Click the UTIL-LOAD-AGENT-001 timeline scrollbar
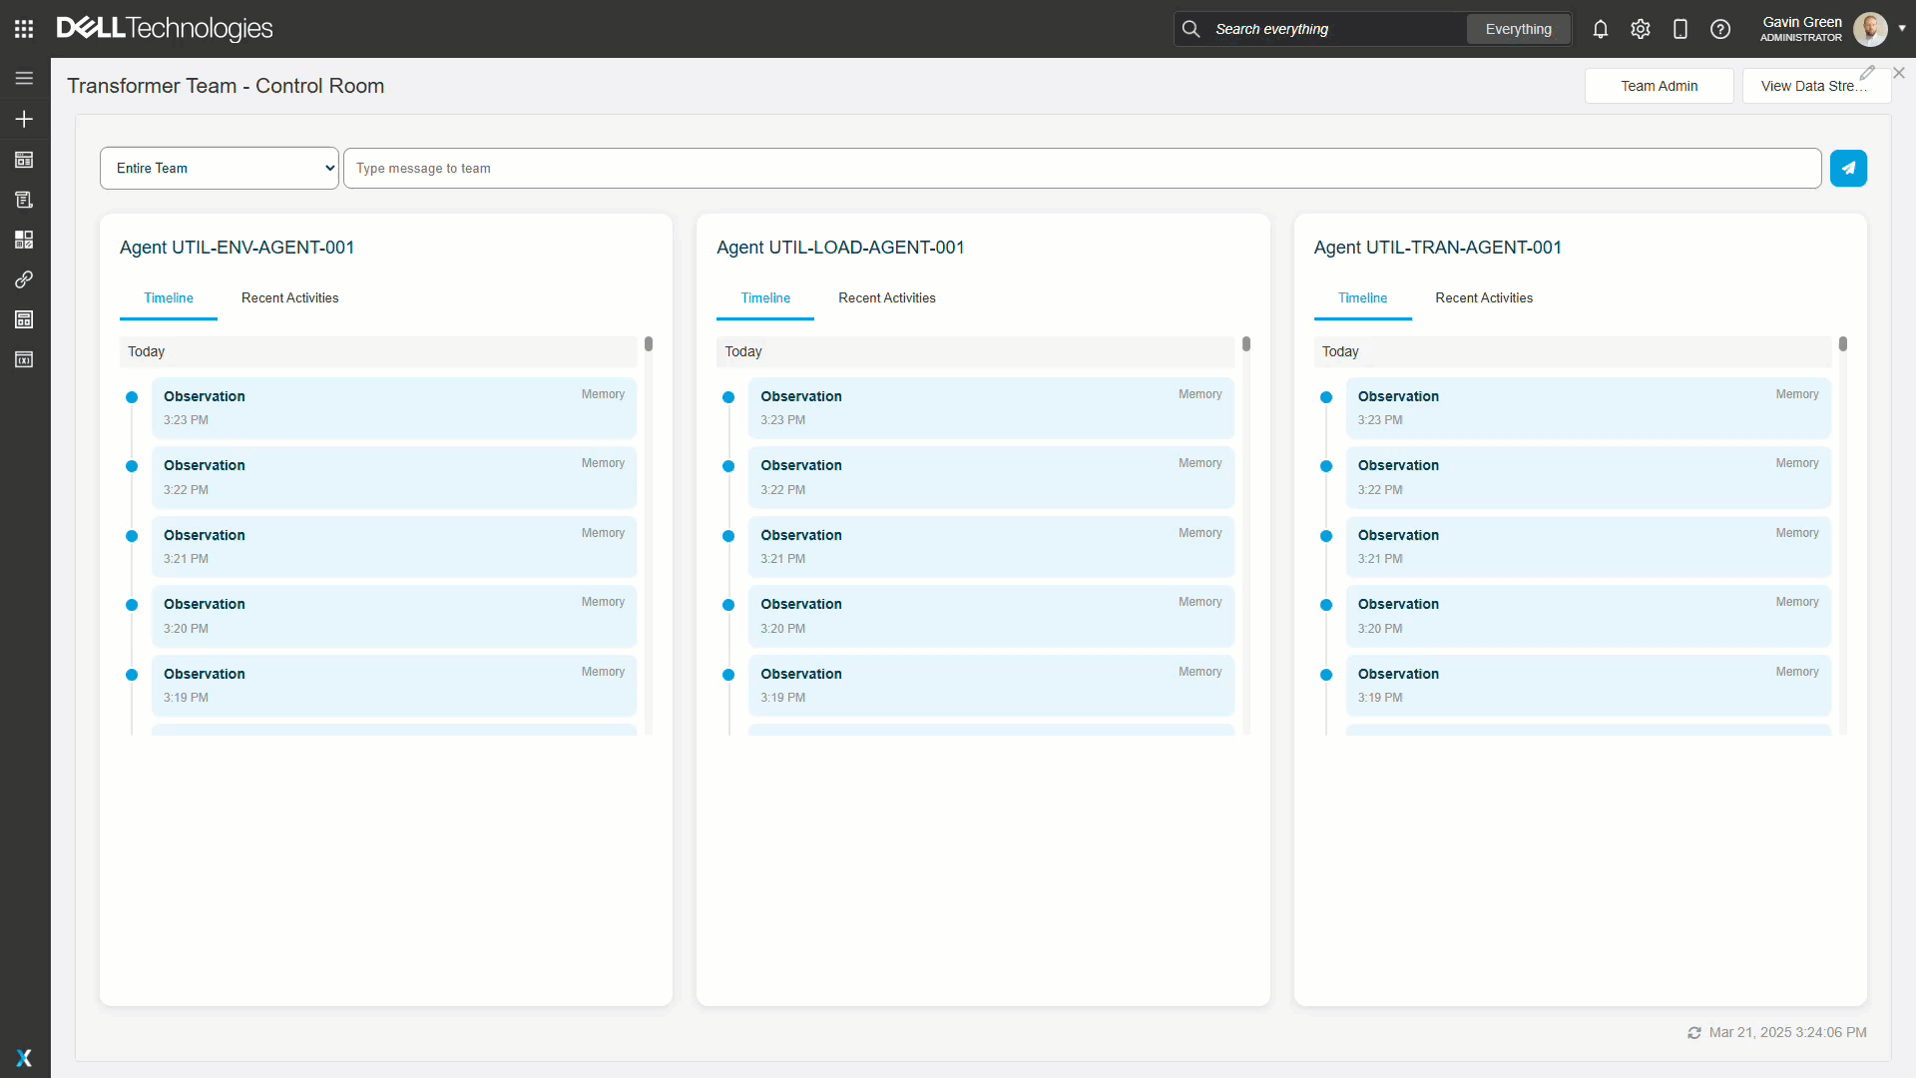 (x=1246, y=344)
